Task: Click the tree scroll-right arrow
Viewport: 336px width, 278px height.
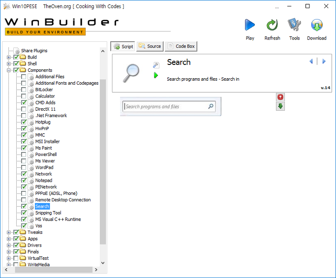Action: [96, 270]
